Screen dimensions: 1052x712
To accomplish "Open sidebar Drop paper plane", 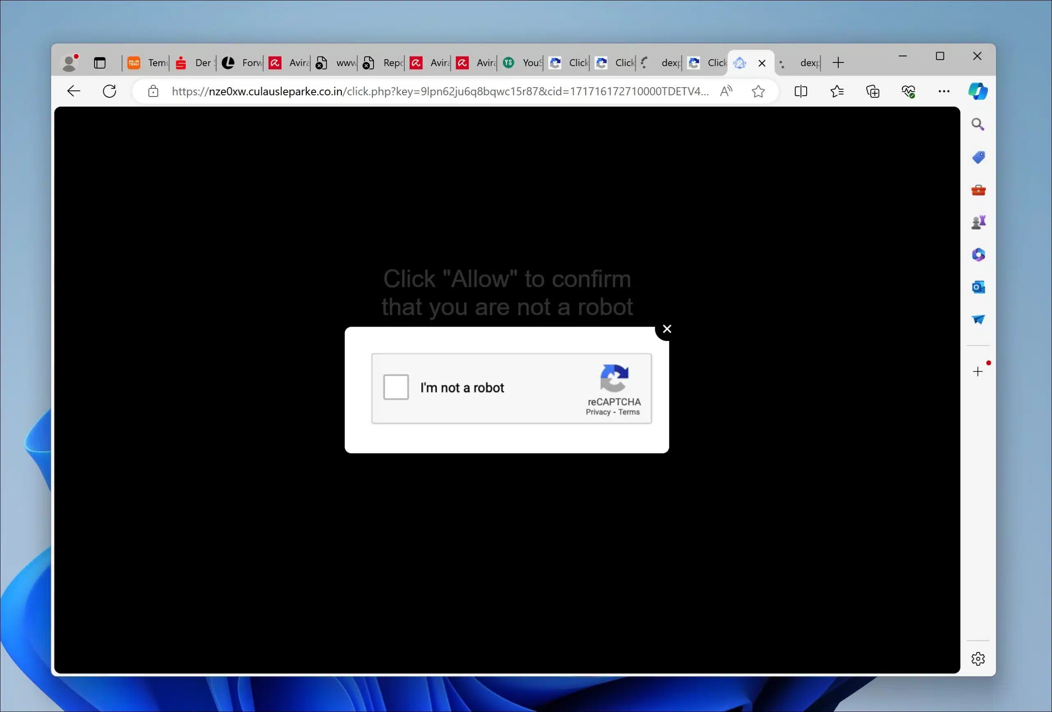I will (x=978, y=320).
